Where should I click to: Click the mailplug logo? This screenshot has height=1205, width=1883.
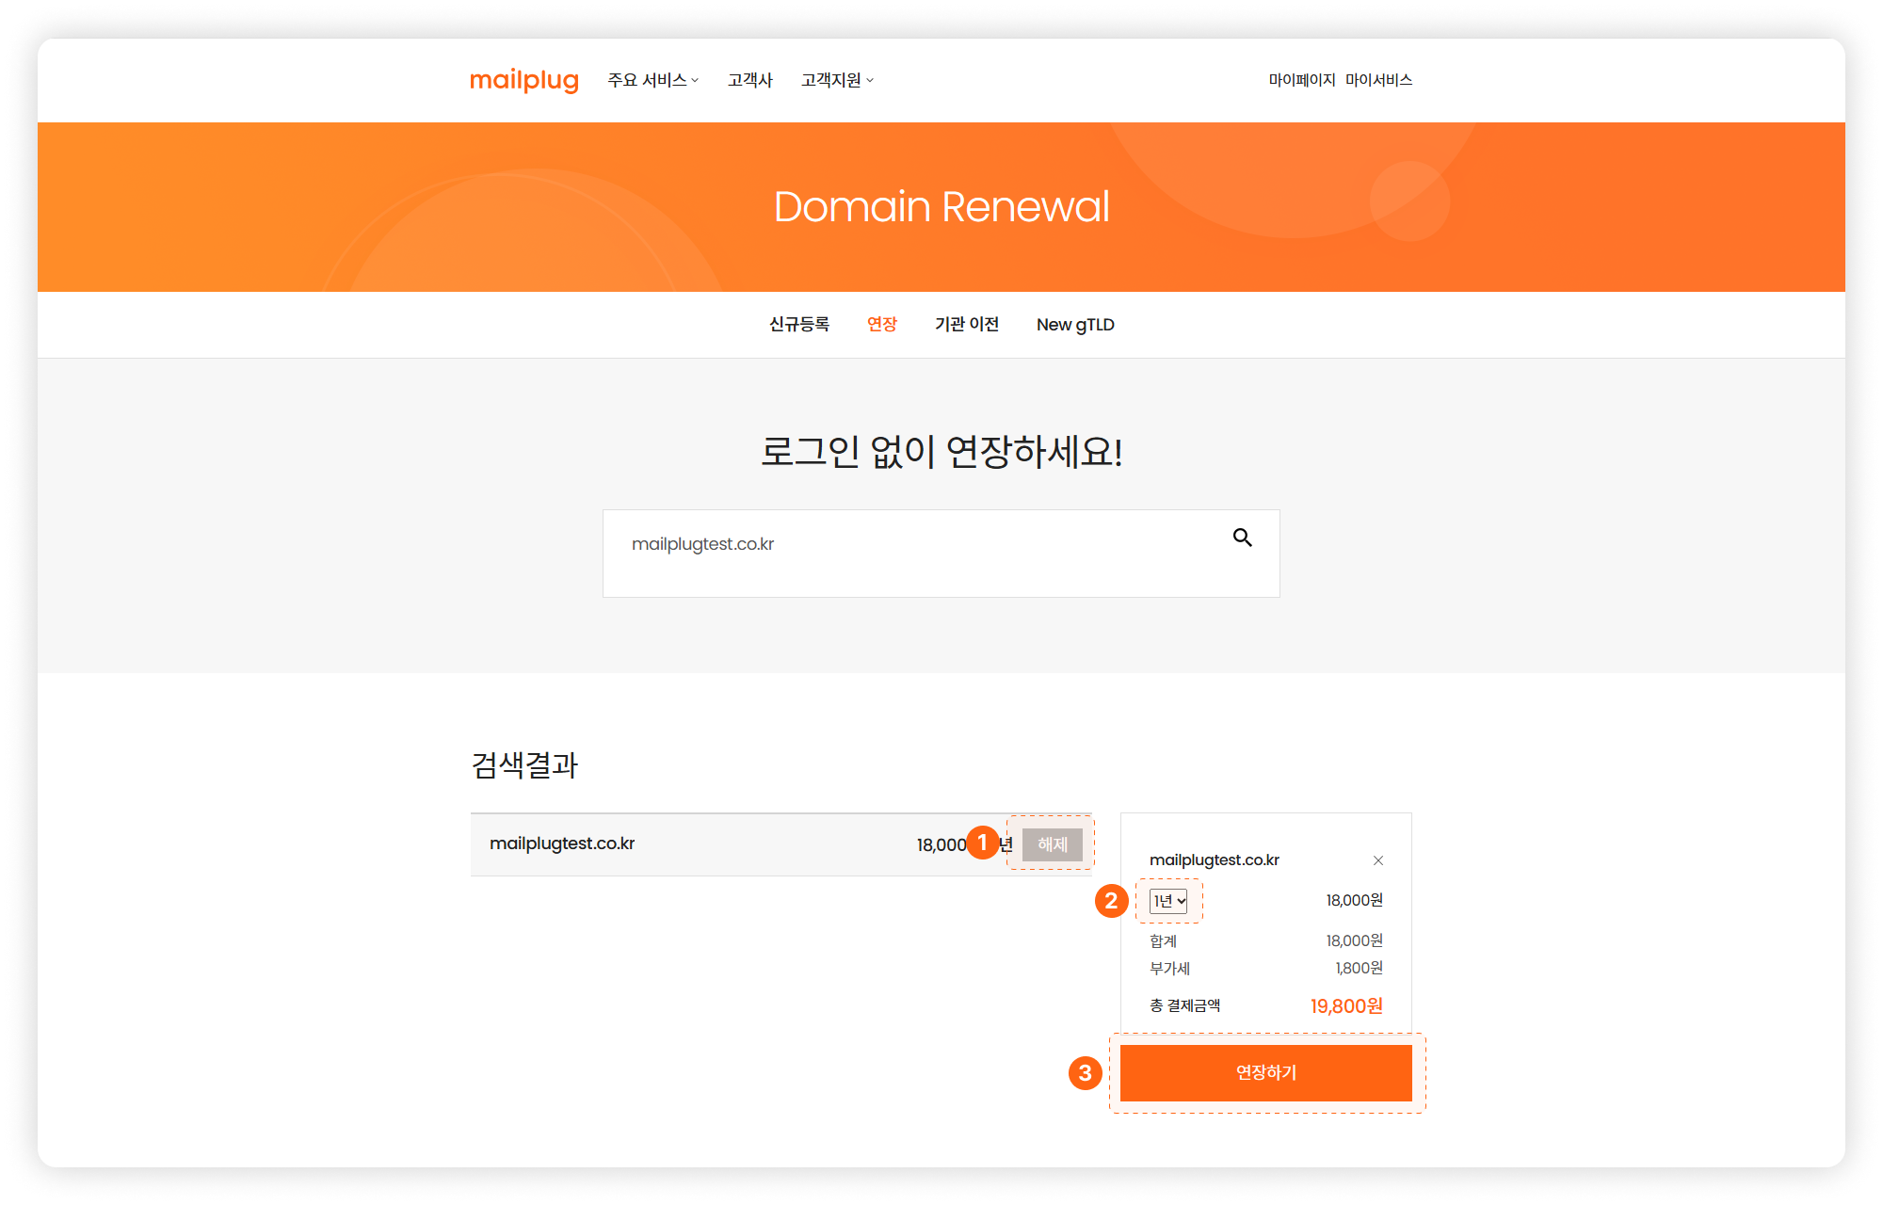click(x=523, y=80)
